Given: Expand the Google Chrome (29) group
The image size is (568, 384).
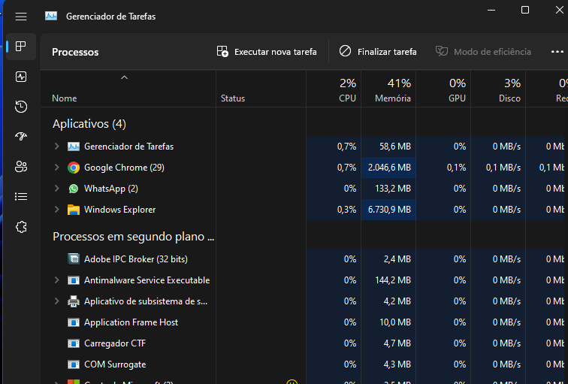Looking at the screenshot, I should coord(56,167).
